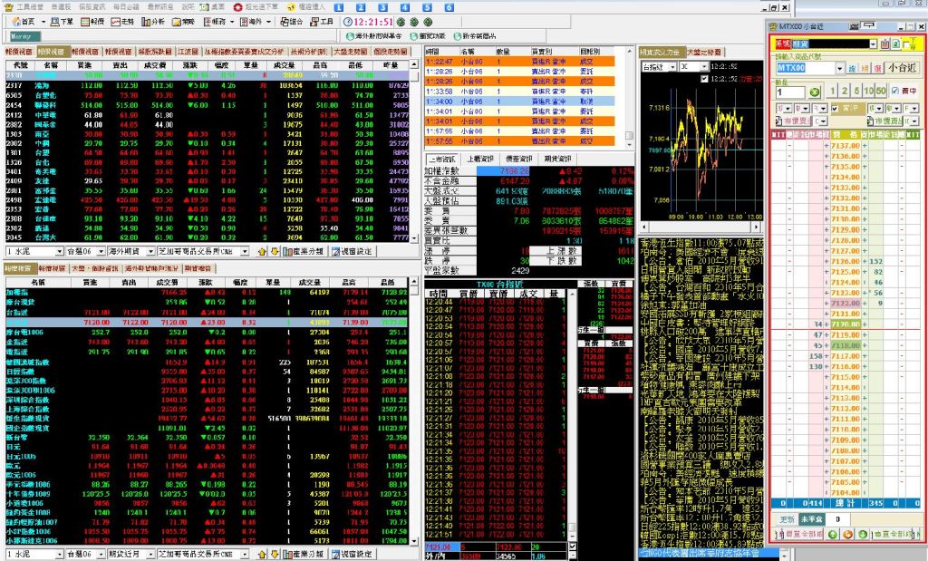928x561 pixels.
Task: Select the 鴻海 row in the stock quote table
Action: tap(207, 86)
